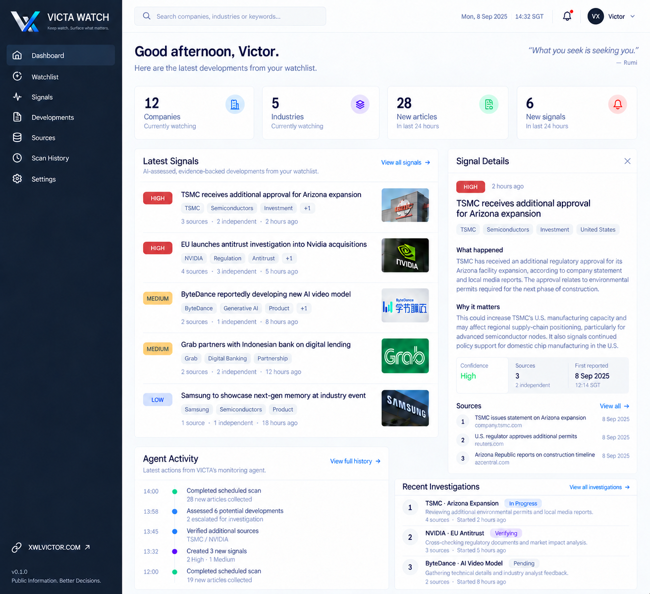The image size is (650, 594).
Task: Open the notifications bell
Action: click(x=567, y=16)
